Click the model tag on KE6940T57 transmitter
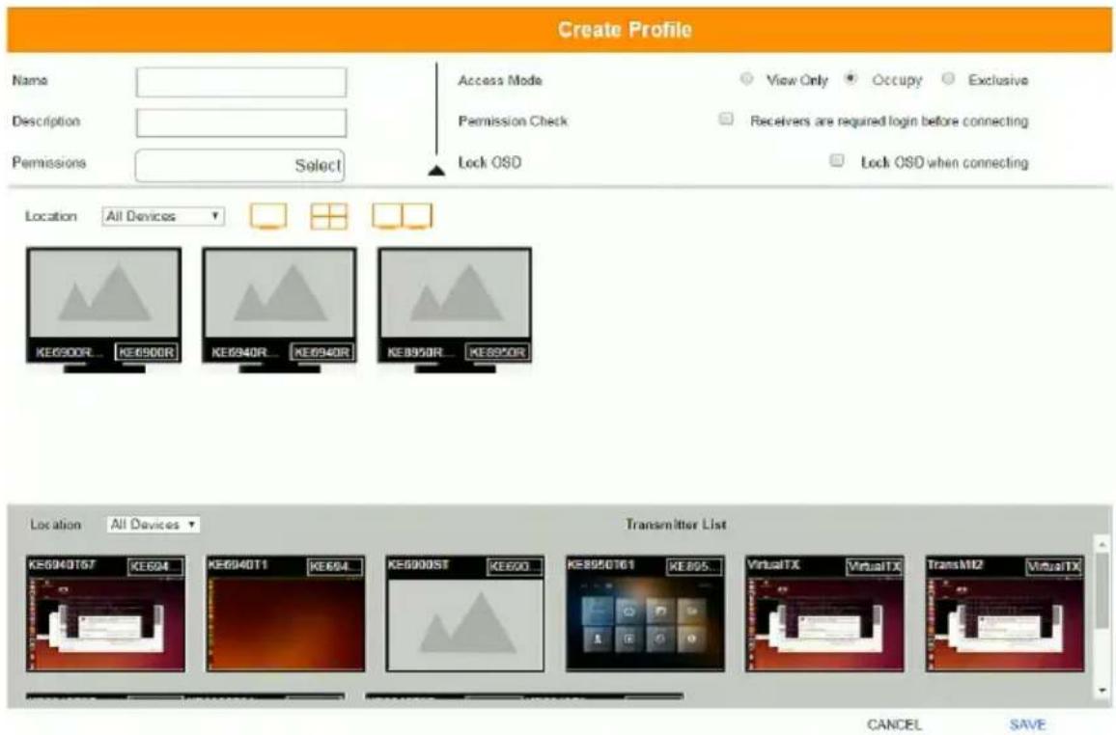This screenshot has width=1116, height=735. coord(155,566)
